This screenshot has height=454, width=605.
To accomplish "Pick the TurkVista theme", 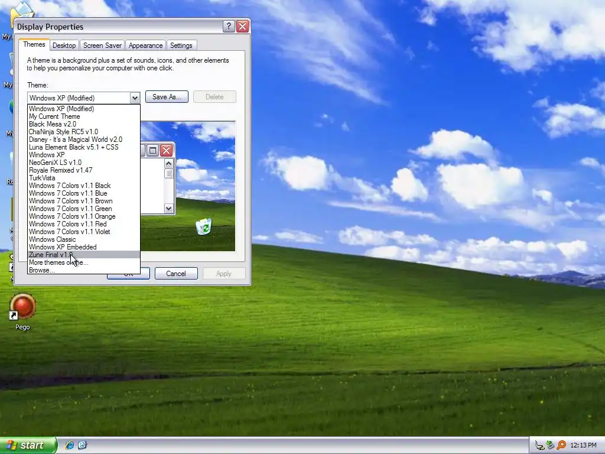I will (84, 178).
